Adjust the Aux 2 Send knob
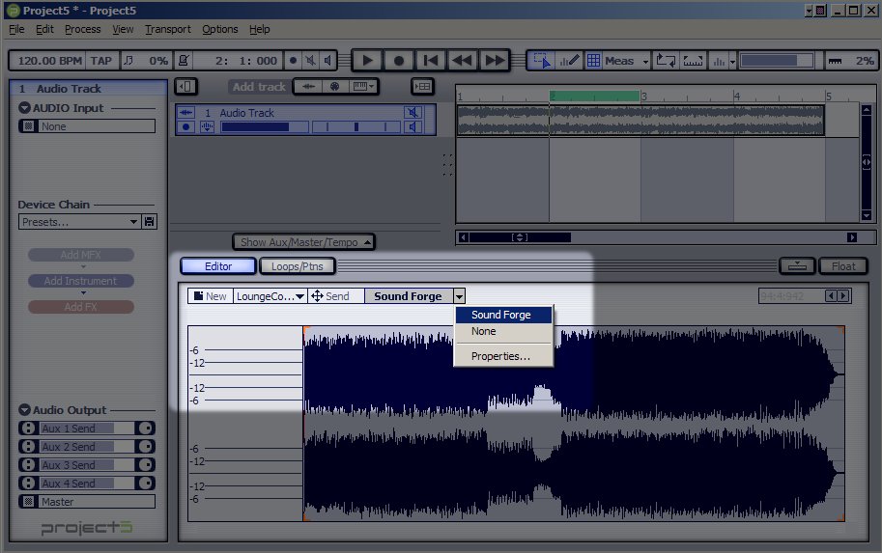Viewport: 882px width, 553px height. tap(146, 447)
